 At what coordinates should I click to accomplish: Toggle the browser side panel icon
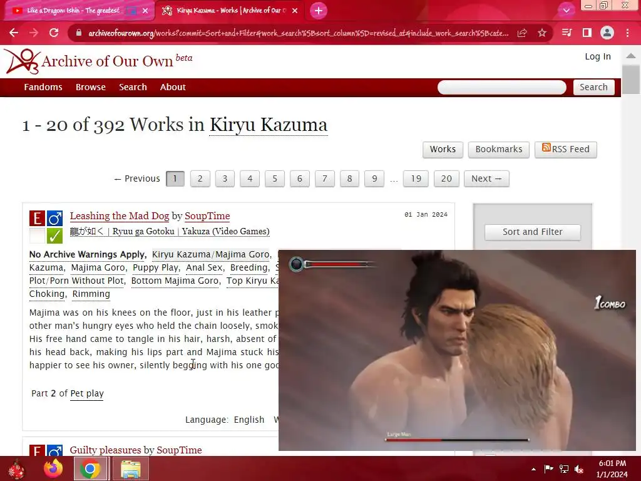coord(587,33)
